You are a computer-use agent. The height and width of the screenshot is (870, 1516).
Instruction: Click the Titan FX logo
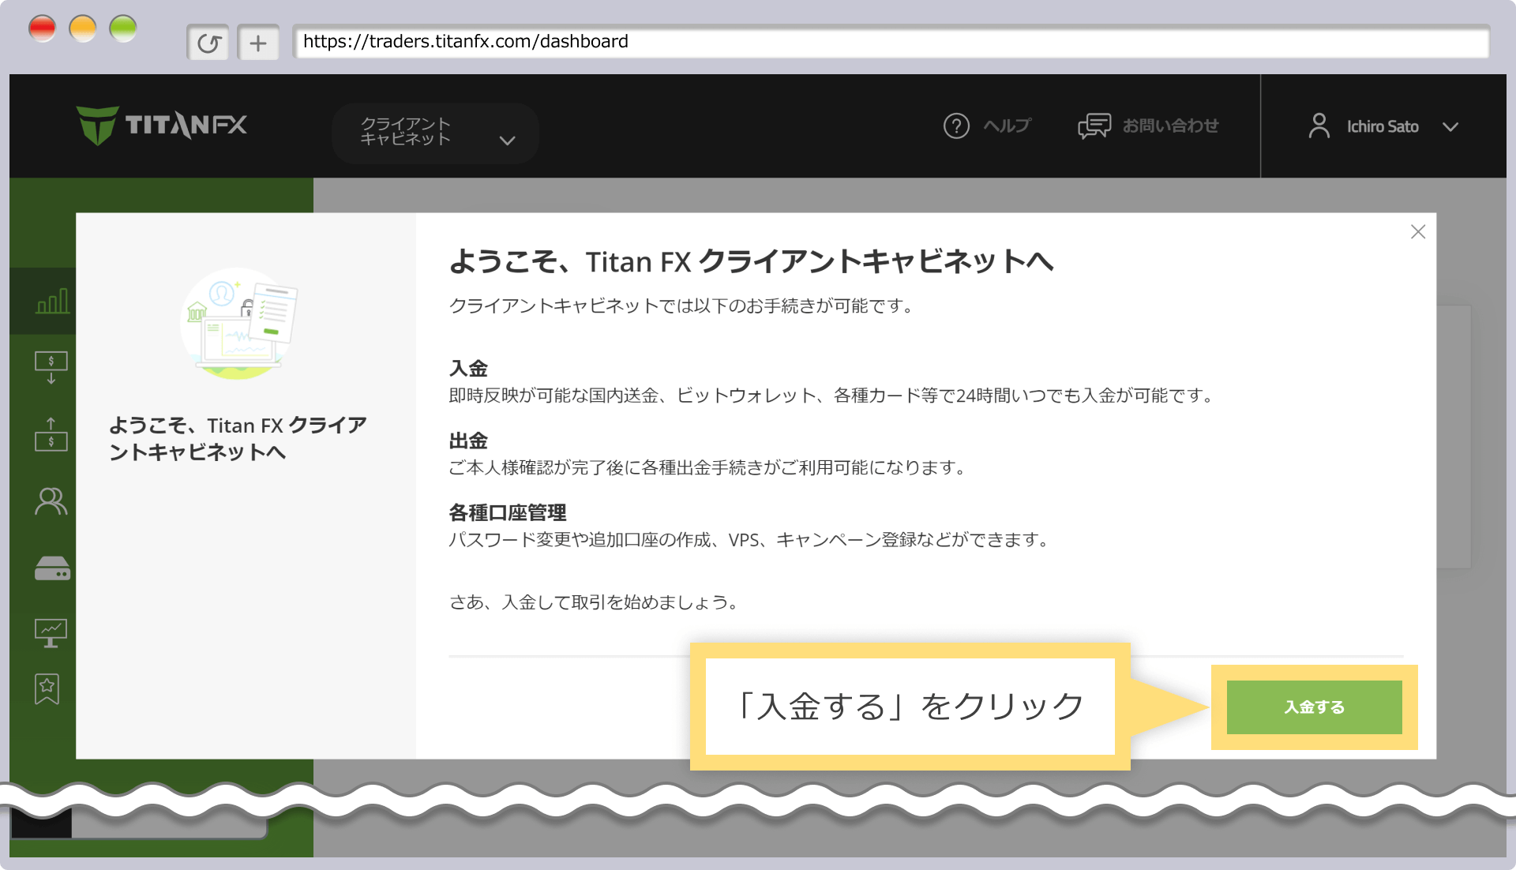click(x=162, y=126)
